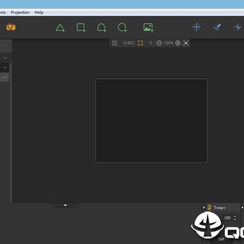Select the blue feather tool

(217, 27)
